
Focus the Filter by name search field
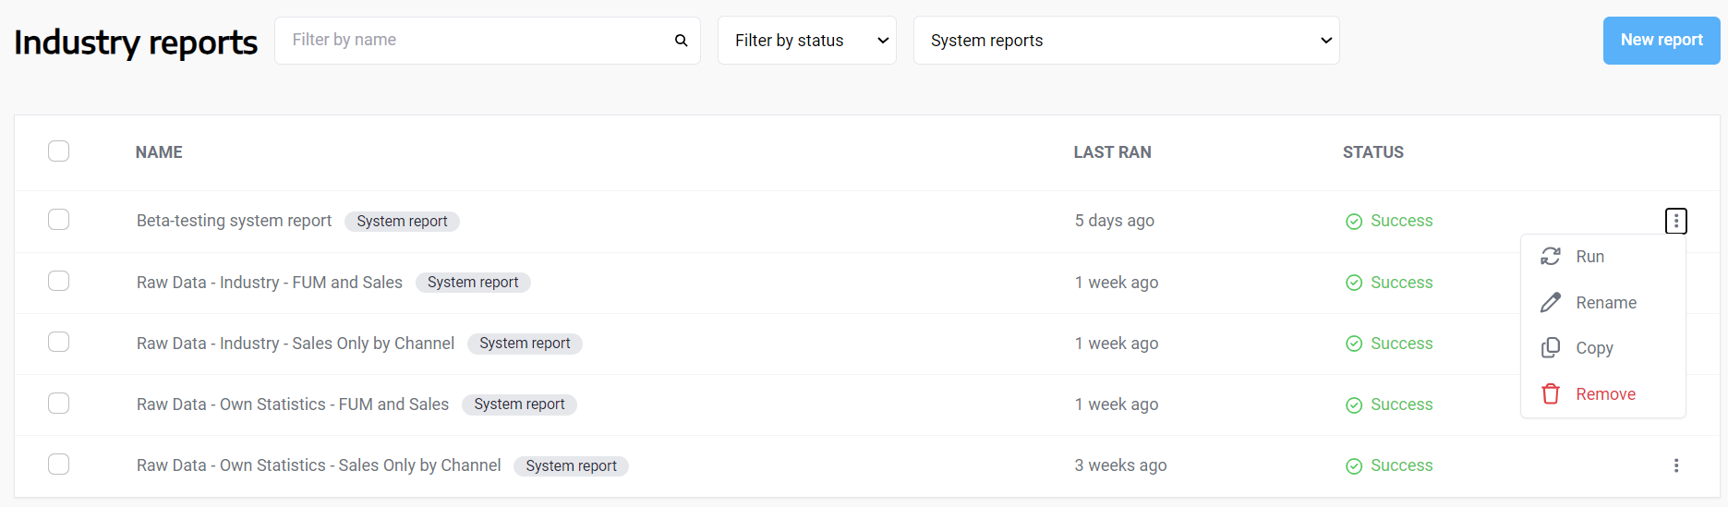click(476, 41)
